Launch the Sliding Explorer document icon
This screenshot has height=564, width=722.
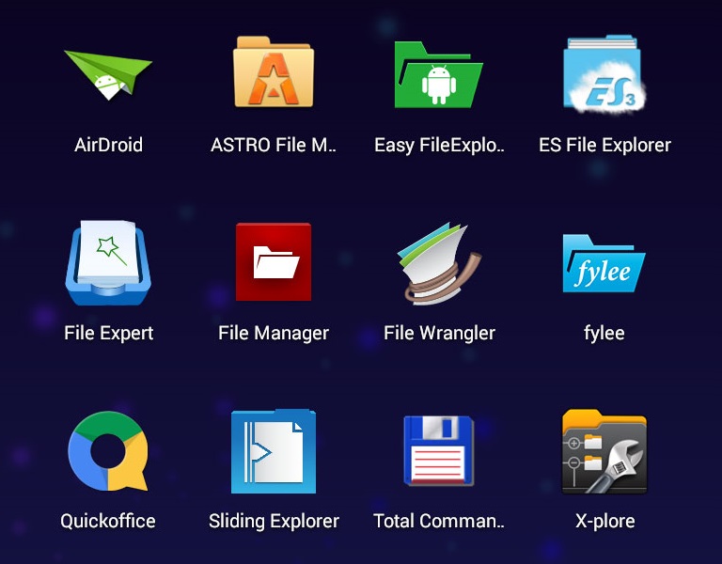coord(274,451)
